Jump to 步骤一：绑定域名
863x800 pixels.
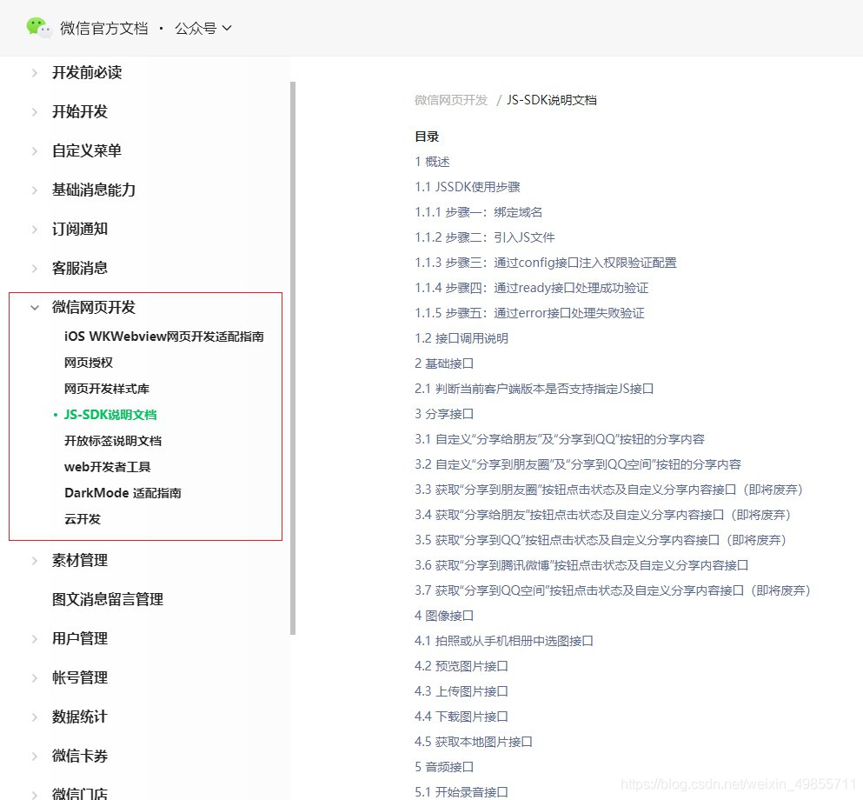tap(478, 212)
